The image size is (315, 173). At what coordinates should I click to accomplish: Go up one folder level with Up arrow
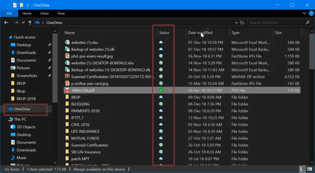[x=30, y=23]
